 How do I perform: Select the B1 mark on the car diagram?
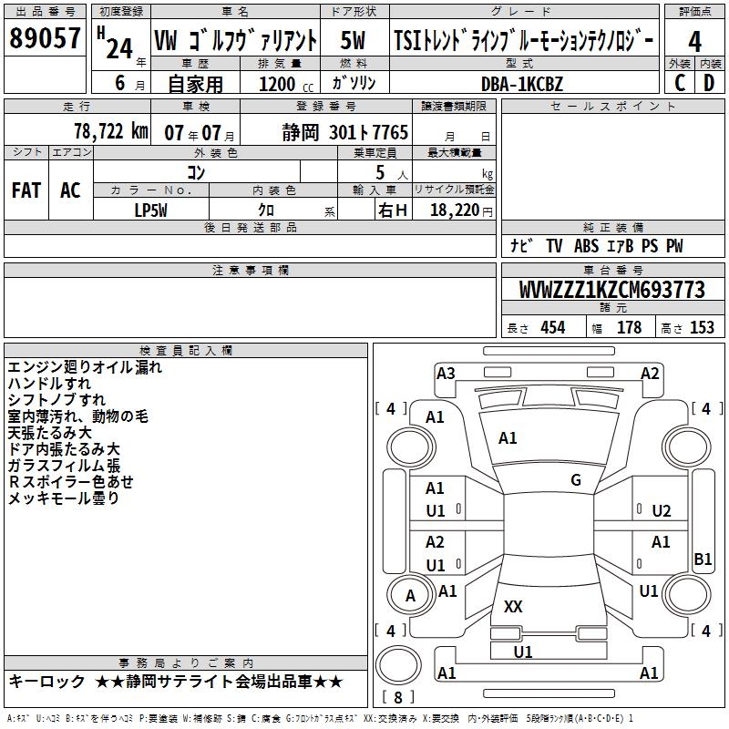702,560
